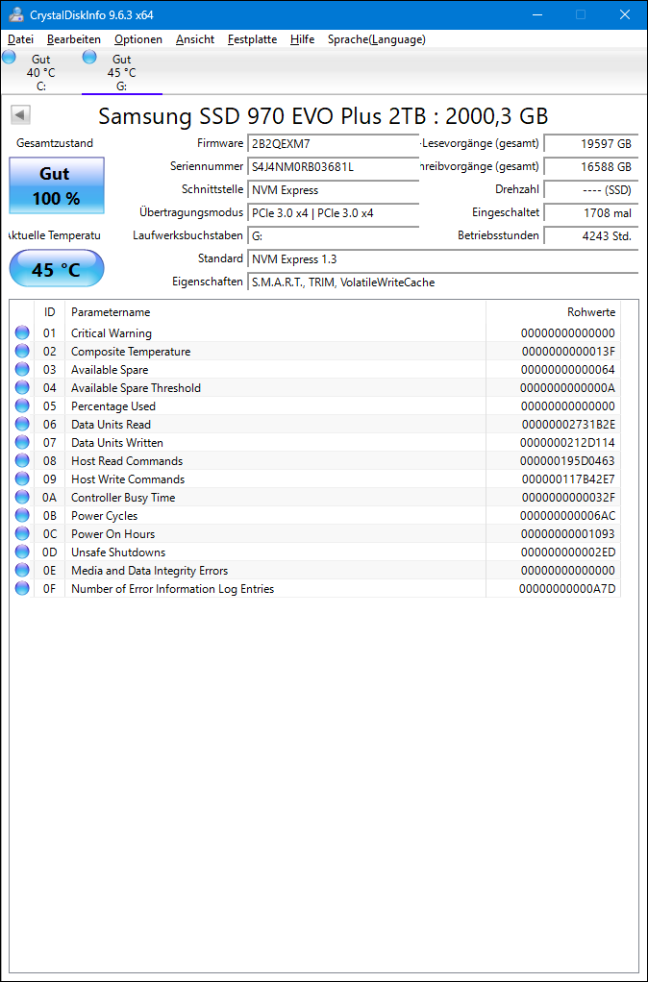Click status orb for Host Read Commands row
Image resolution: width=648 pixels, height=982 pixels.
click(x=22, y=460)
